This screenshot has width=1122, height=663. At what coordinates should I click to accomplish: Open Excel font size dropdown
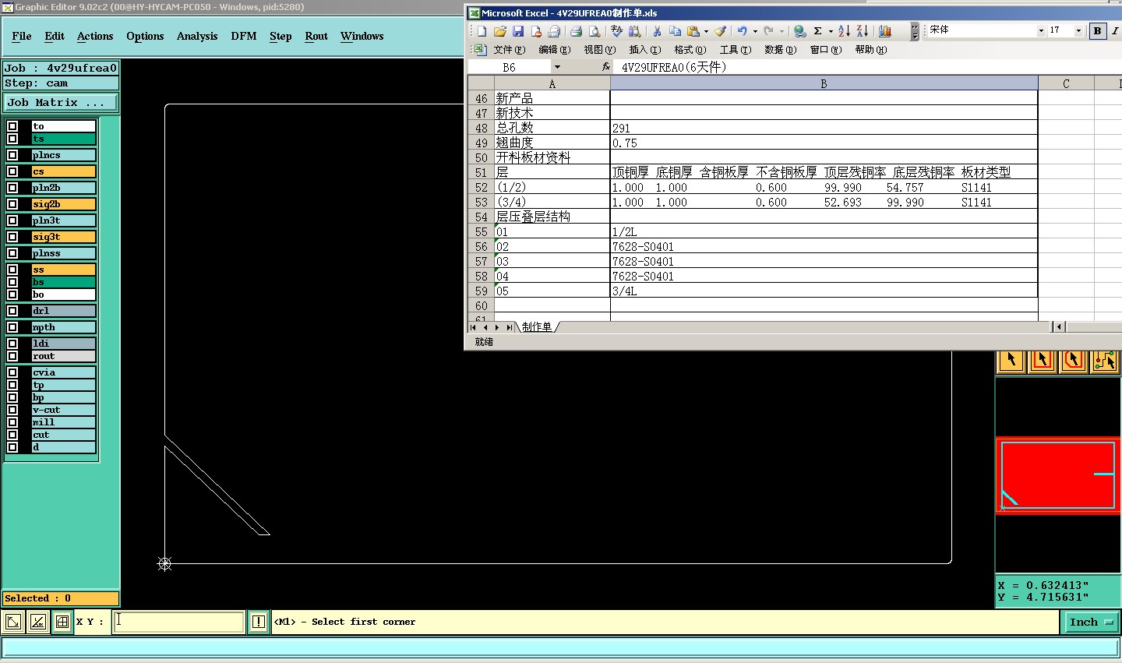1078,31
